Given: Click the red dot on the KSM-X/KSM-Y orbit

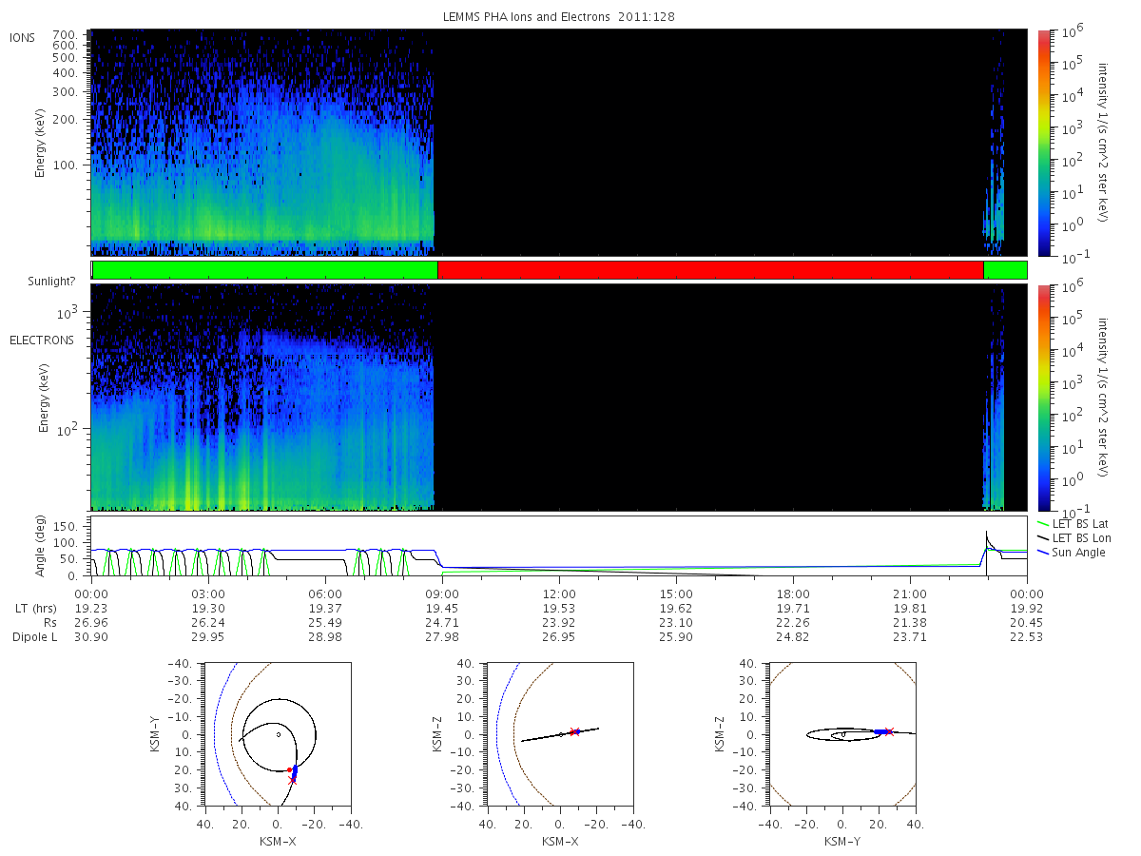Looking at the screenshot, I should 289,769.
